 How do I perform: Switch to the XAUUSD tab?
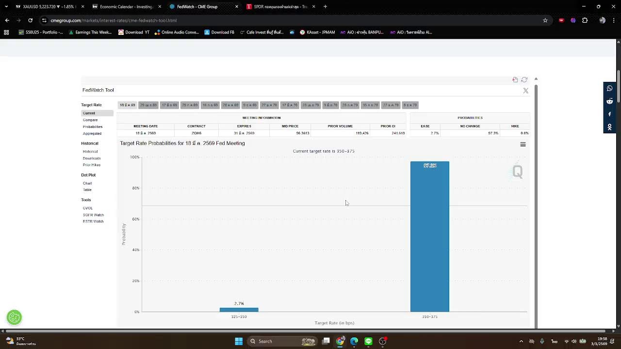tap(46, 7)
